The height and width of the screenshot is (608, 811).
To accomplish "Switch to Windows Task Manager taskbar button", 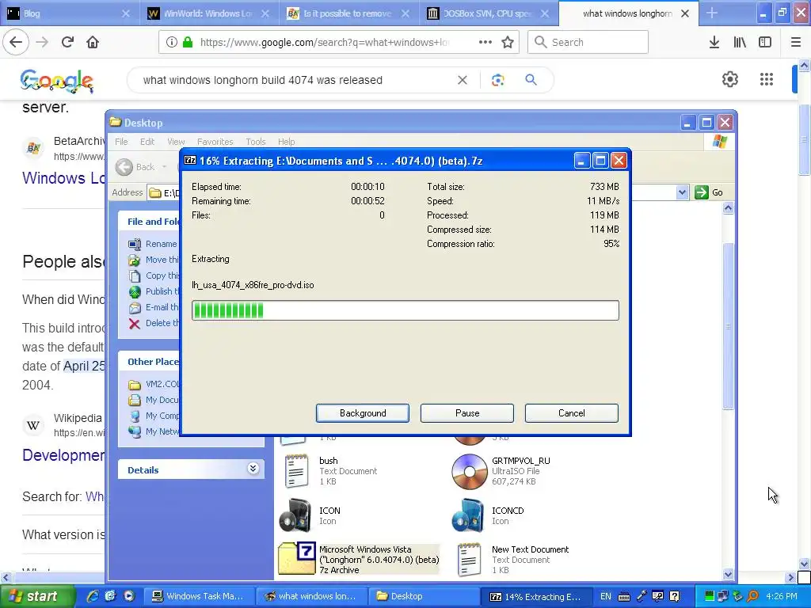I will click(197, 596).
